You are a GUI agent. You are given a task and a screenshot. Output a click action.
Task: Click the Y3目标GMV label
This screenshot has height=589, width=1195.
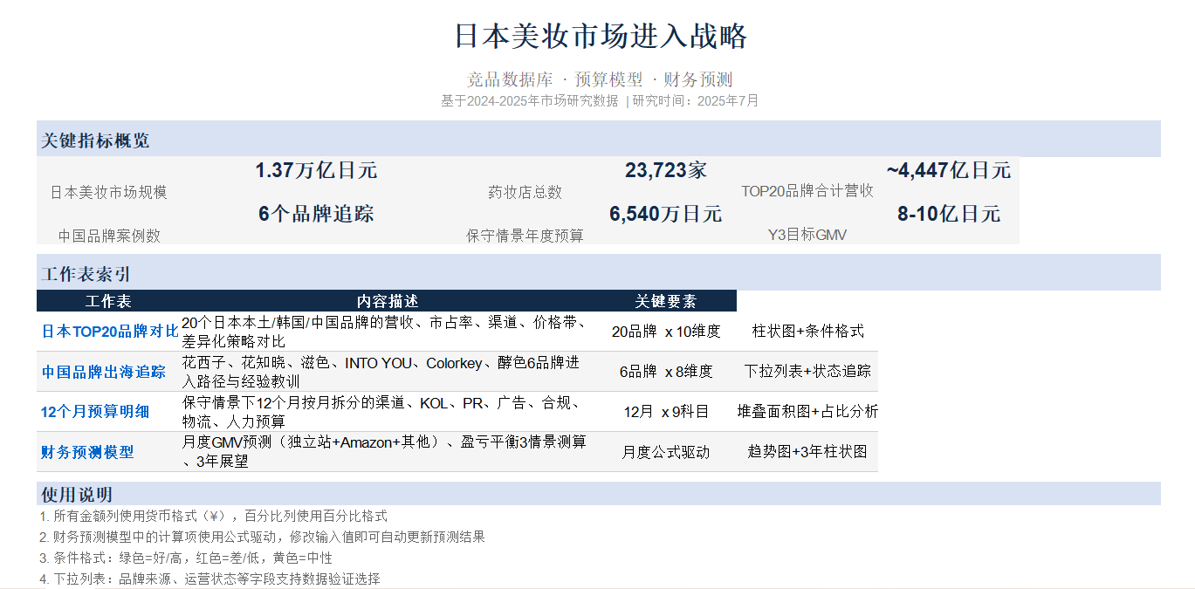(807, 235)
